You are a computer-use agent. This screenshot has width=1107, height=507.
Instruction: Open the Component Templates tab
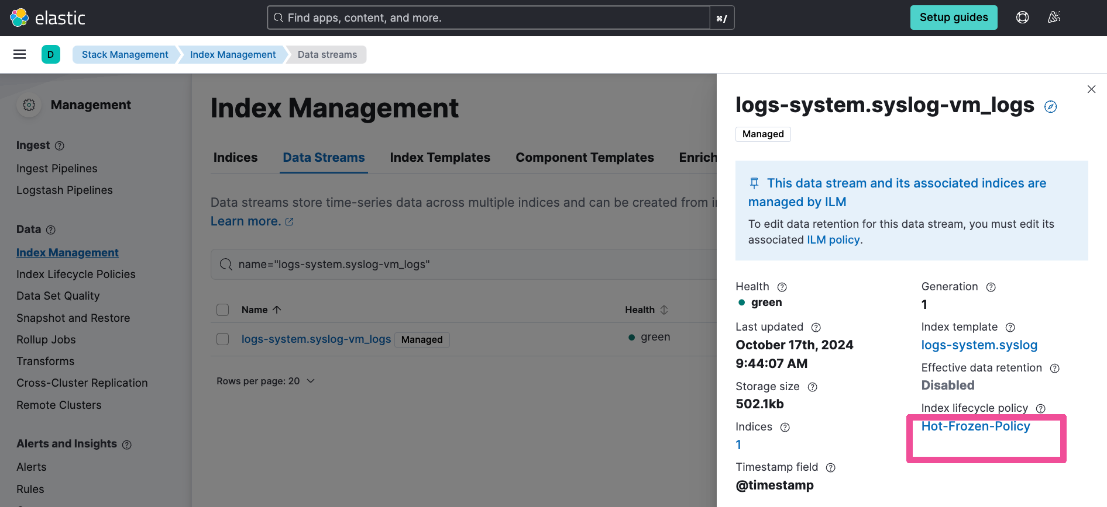pyautogui.click(x=585, y=158)
